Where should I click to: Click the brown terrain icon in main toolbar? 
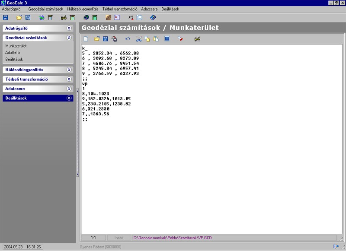coord(109,18)
